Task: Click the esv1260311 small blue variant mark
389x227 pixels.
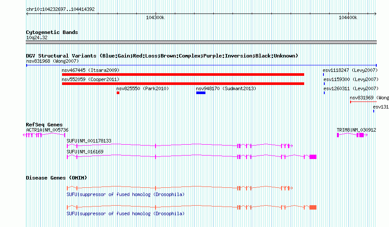Action: pos(324,93)
